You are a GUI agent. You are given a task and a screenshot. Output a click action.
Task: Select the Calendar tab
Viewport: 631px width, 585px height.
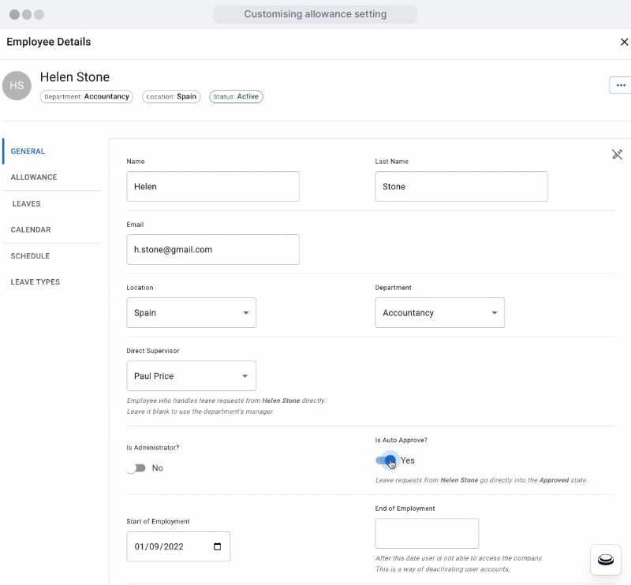coord(31,229)
